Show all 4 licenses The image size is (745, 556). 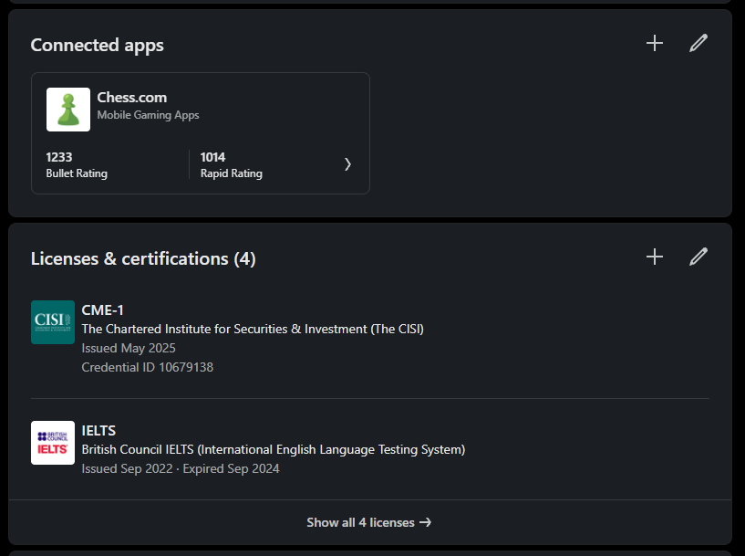tap(369, 522)
